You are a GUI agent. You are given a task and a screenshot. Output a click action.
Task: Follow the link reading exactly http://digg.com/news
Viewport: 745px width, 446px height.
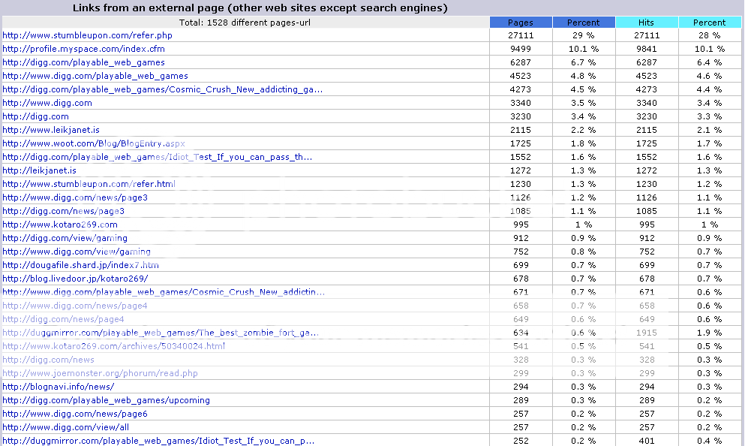48,360
